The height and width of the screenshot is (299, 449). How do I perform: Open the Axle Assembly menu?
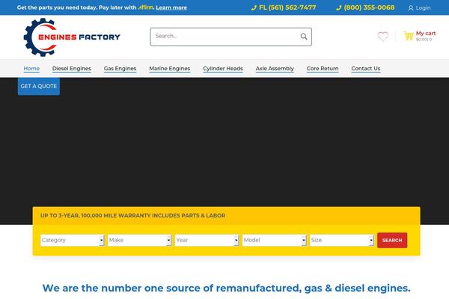click(275, 69)
